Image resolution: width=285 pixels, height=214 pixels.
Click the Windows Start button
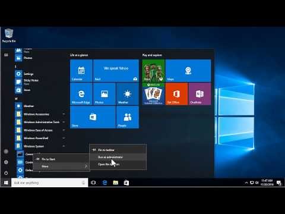point(6,182)
